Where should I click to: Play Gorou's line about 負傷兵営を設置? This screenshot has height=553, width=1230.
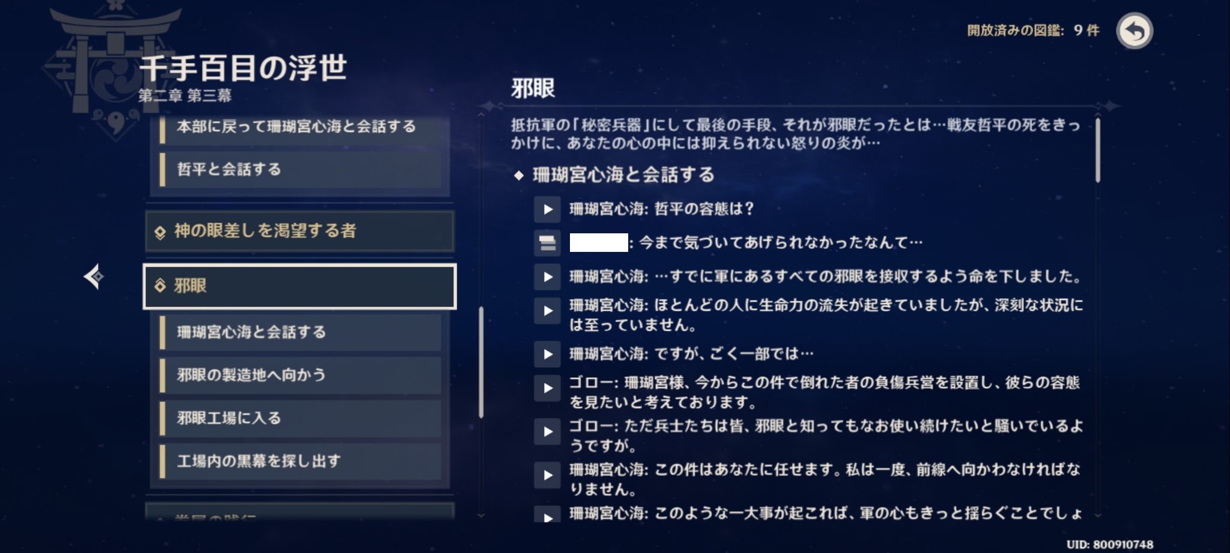coord(547,388)
